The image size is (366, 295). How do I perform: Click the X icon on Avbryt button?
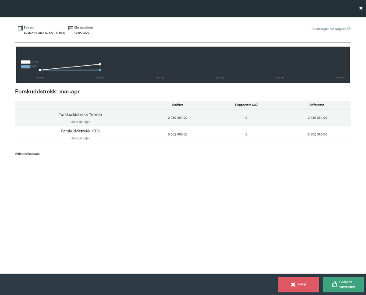click(293, 284)
